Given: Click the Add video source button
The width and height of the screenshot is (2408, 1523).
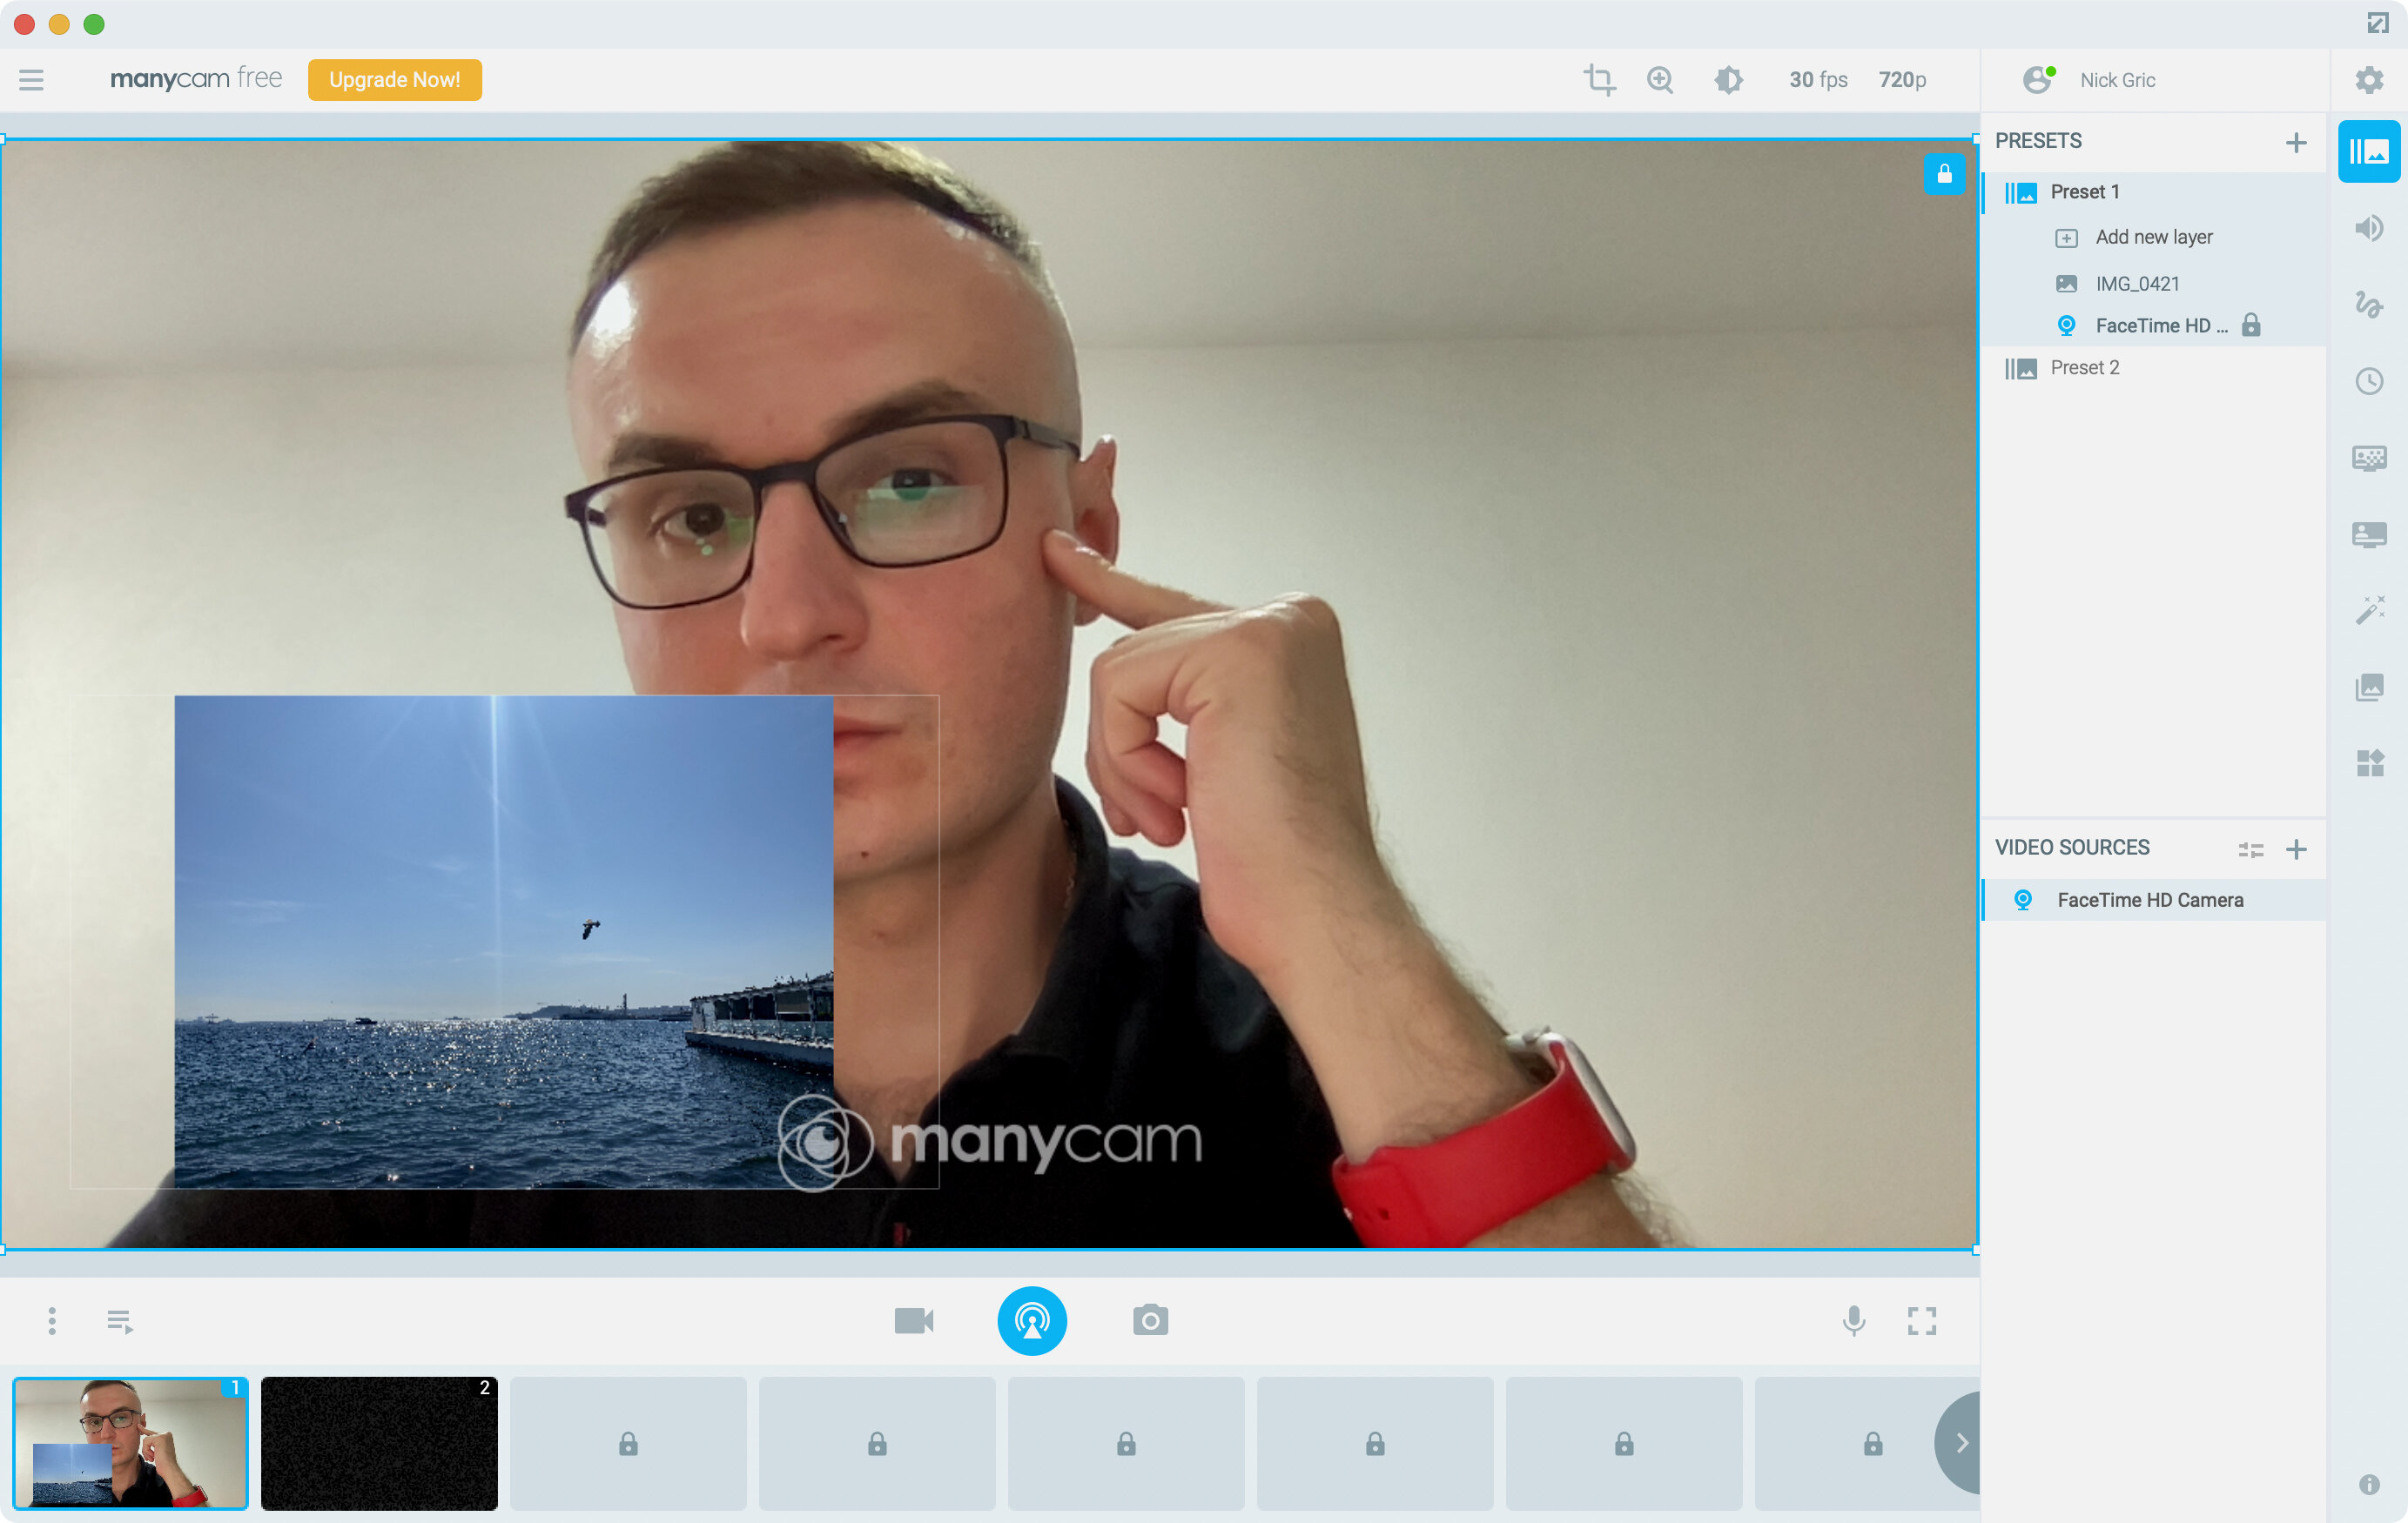Looking at the screenshot, I should coord(2301,849).
